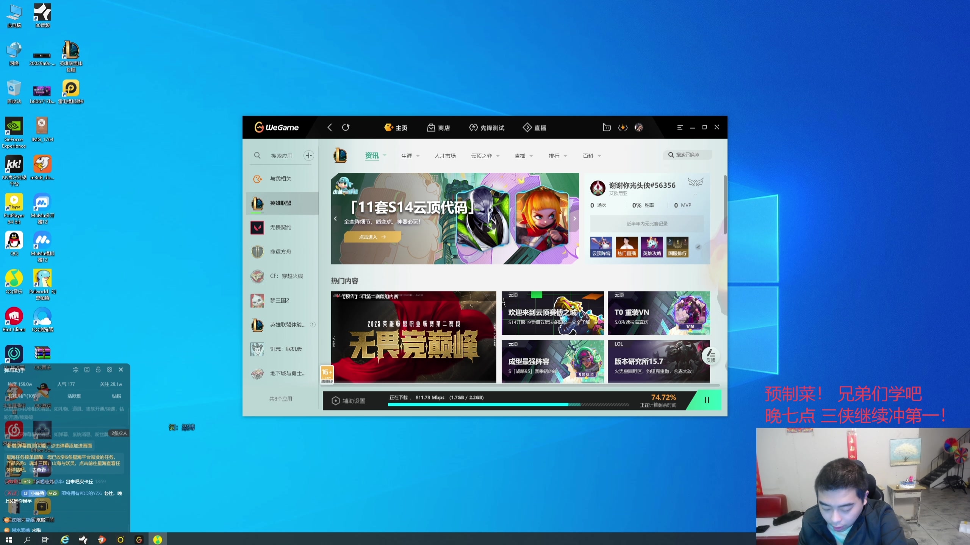Select CF: 穿越火线 in the sidebar
The image size is (970, 545).
pos(282,276)
